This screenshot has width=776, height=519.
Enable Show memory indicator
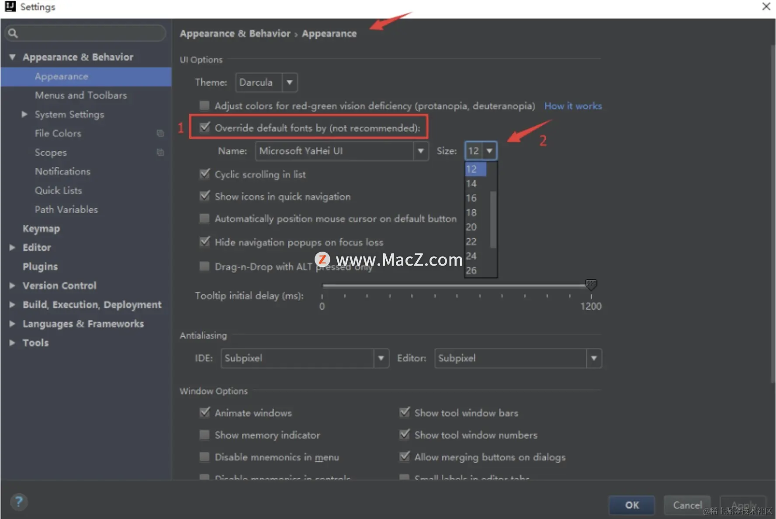(204, 435)
